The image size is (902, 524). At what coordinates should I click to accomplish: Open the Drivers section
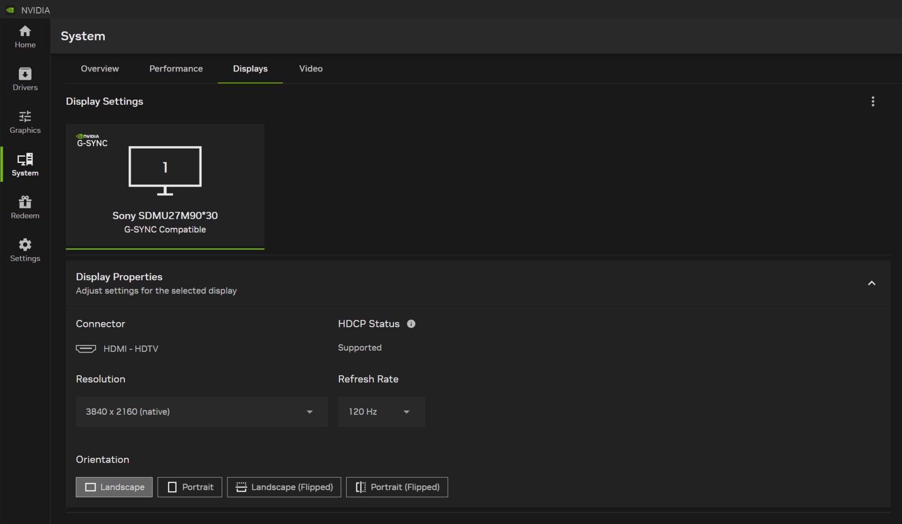(25, 78)
